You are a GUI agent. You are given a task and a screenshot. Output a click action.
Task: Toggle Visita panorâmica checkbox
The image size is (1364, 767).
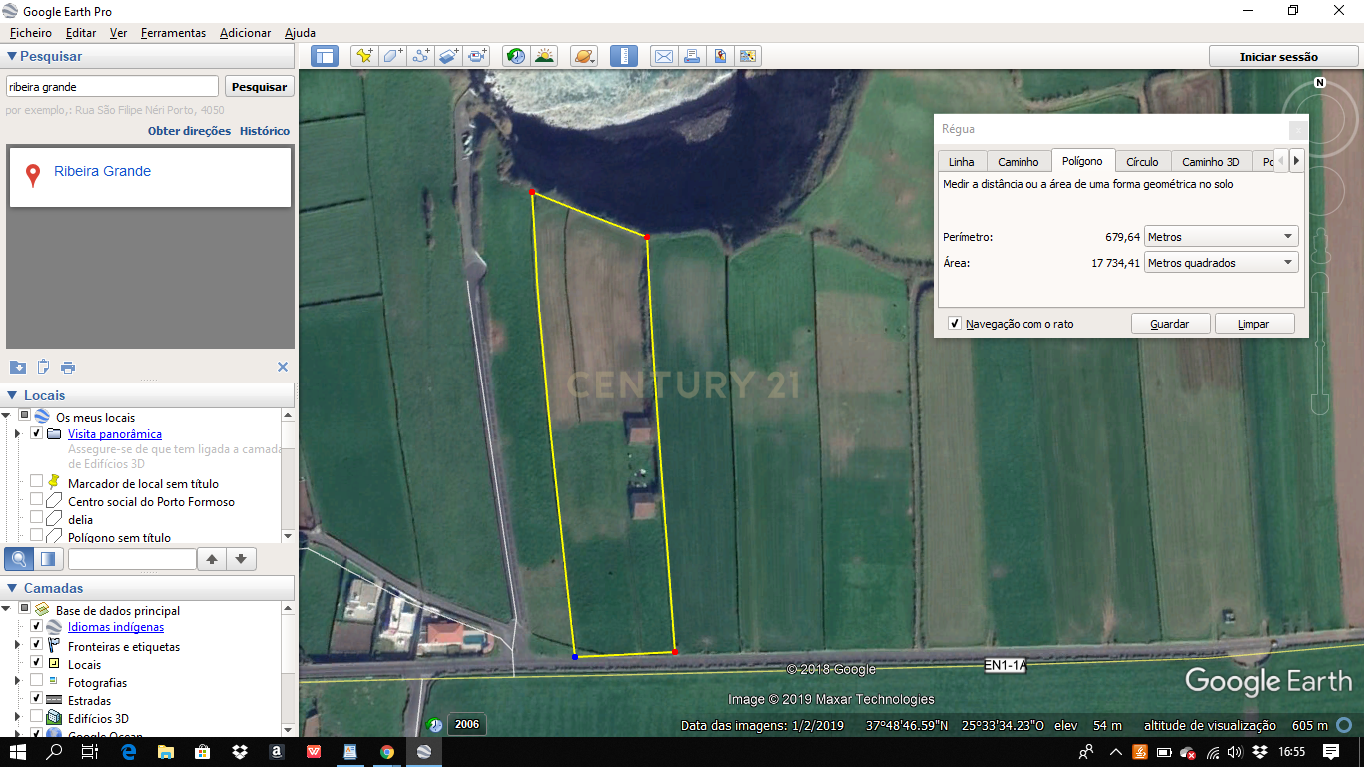tap(37, 434)
